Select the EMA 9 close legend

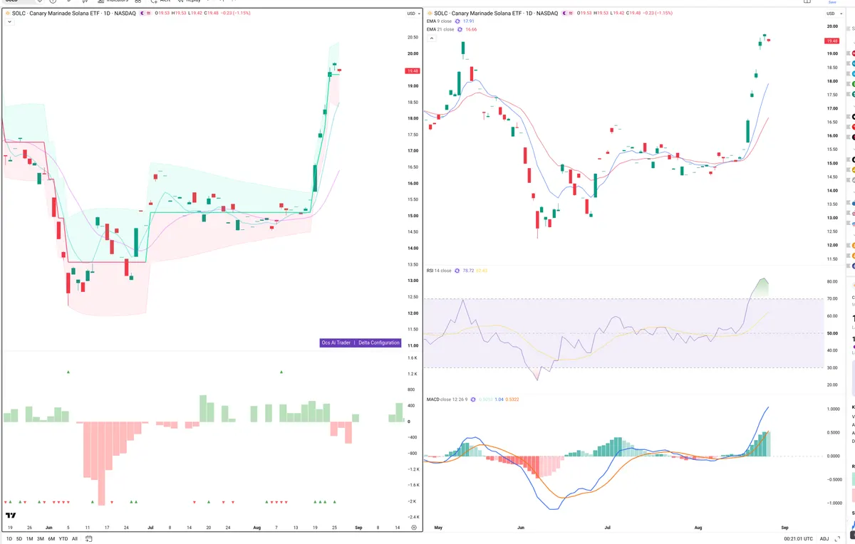tap(440, 21)
